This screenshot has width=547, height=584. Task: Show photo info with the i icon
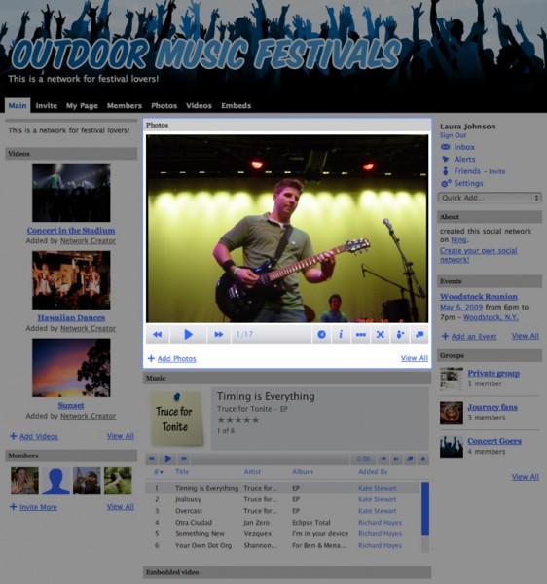pyautogui.click(x=341, y=334)
